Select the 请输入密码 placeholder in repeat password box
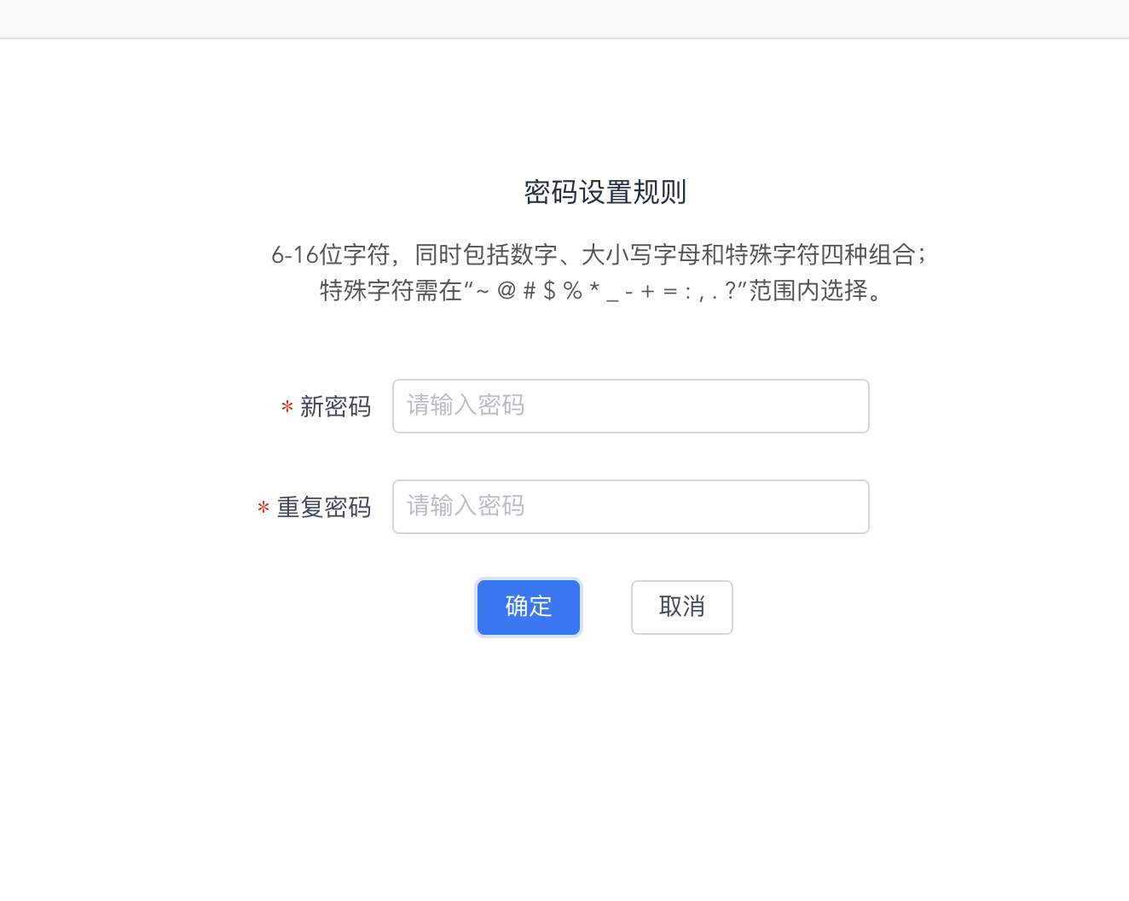Viewport: 1129px width, 901px height. coord(466,506)
